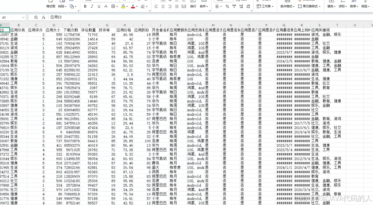
Task: Select the 评论数量 header cell
Action: pyautogui.click(x=89, y=30)
